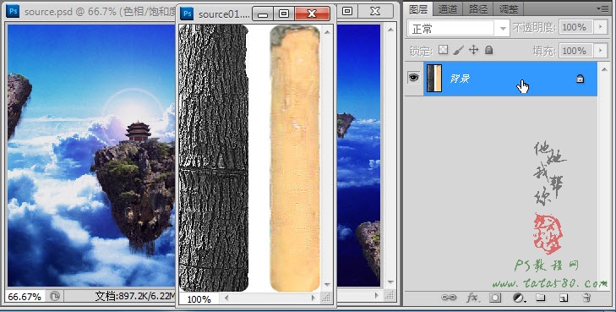This screenshot has height=312, width=616.
Task: Select the 背景 layer thumbnail
Action: 434,79
